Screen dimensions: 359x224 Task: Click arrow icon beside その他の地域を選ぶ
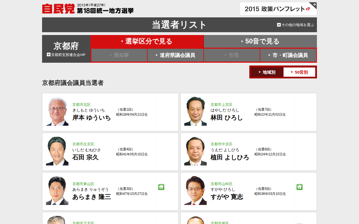point(279,25)
